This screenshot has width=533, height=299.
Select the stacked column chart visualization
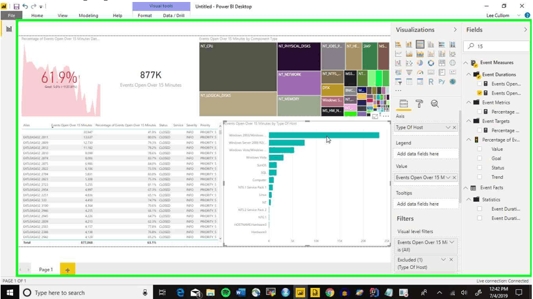pos(409,44)
